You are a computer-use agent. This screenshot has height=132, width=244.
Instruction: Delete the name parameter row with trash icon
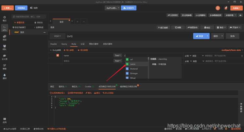pyautogui.click(x=242, y=56)
